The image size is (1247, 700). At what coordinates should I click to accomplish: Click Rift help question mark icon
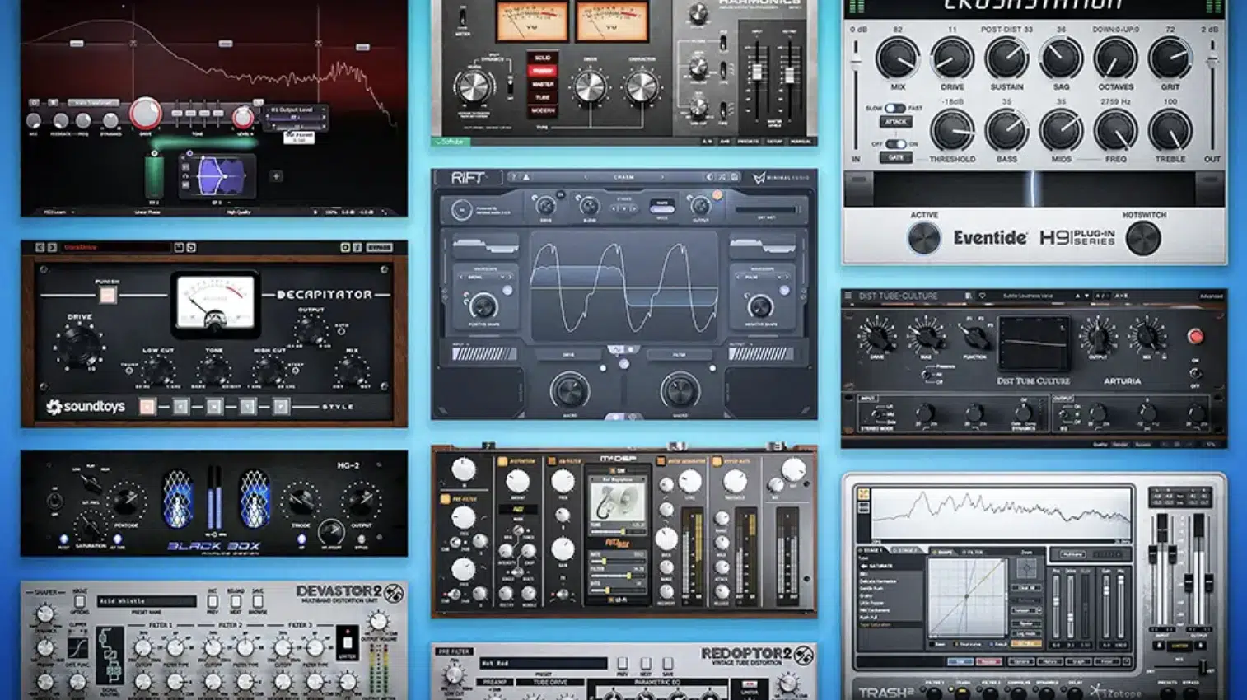(x=515, y=177)
